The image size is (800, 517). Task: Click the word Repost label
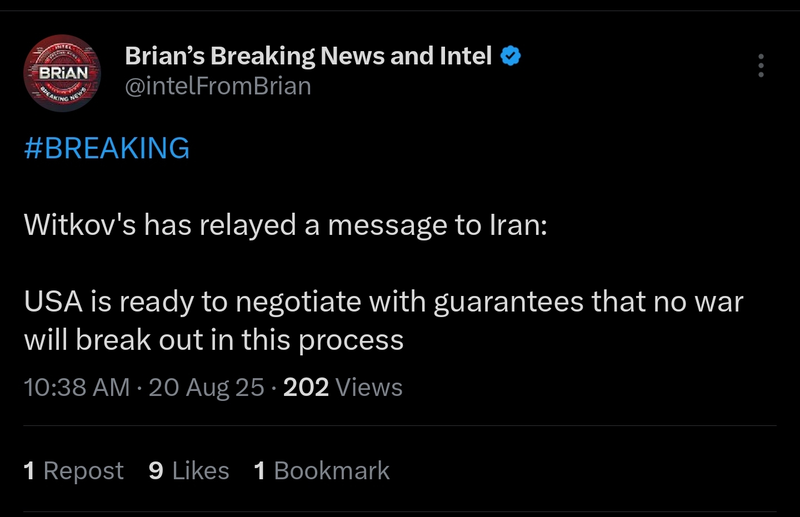[x=83, y=471]
